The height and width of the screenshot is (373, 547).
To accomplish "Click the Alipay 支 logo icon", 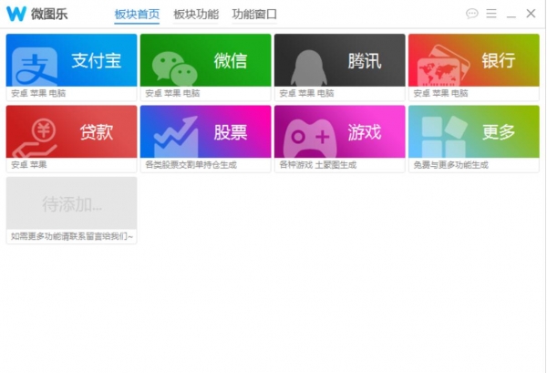I will (35, 67).
